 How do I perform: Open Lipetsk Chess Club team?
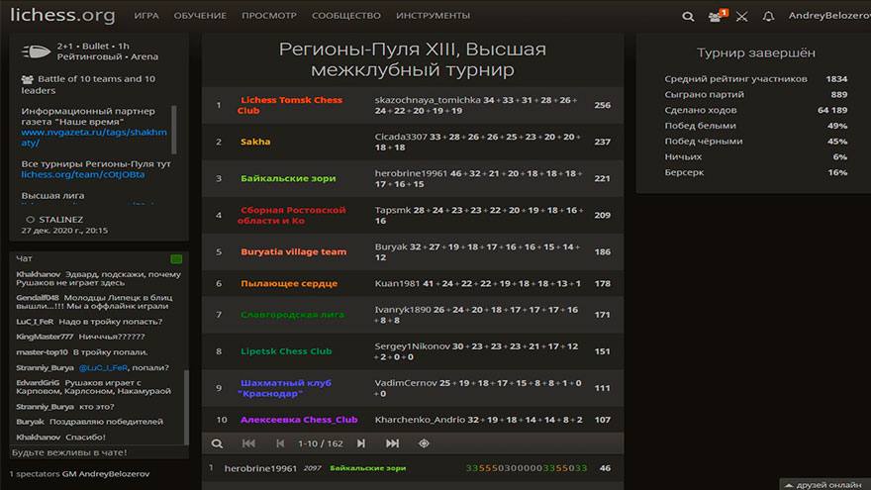(x=286, y=351)
